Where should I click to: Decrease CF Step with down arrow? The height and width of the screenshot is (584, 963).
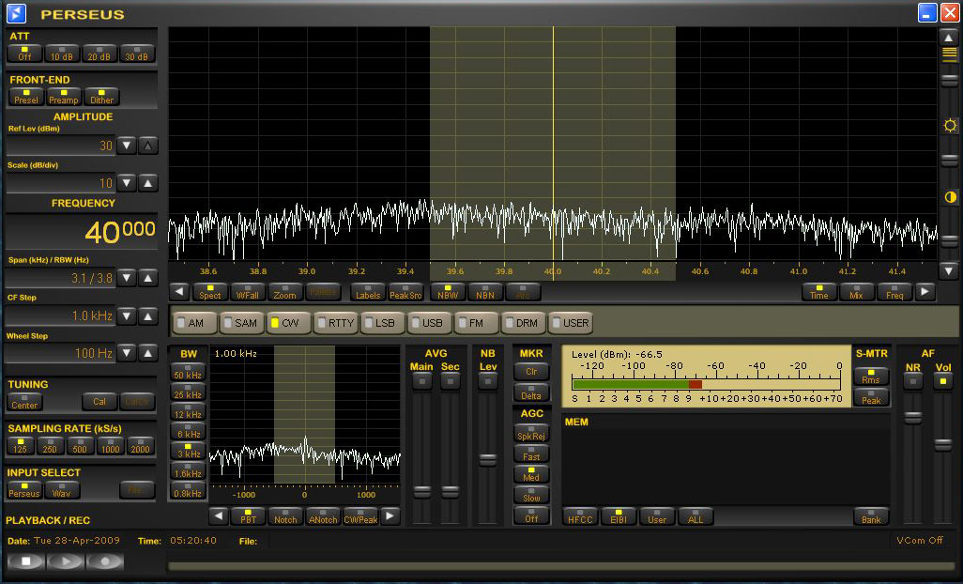tap(128, 315)
